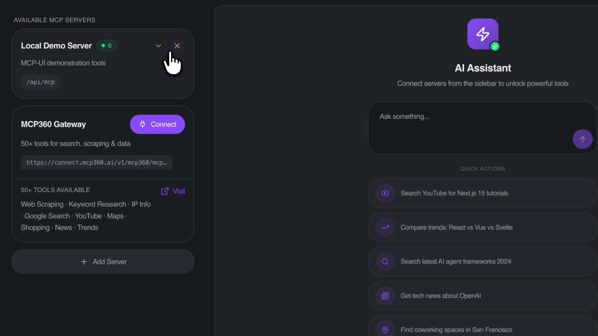Select the /api/mcp endpoint chip
Image resolution: width=598 pixels, height=336 pixels.
tap(40, 82)
